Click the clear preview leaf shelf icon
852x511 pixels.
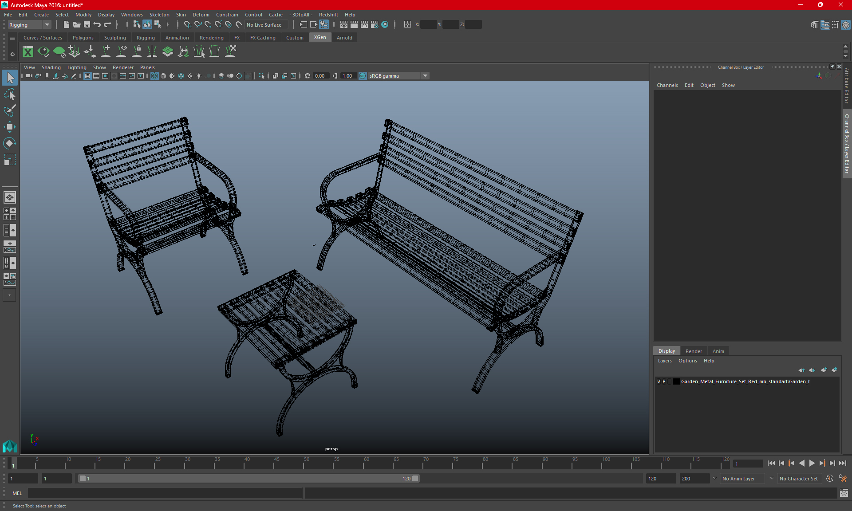click(x=59, y=52)
